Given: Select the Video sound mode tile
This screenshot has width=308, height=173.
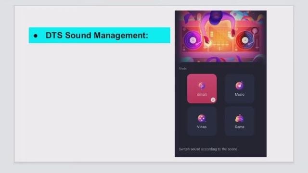Looking at the screenshot, I should coord(202,121).
